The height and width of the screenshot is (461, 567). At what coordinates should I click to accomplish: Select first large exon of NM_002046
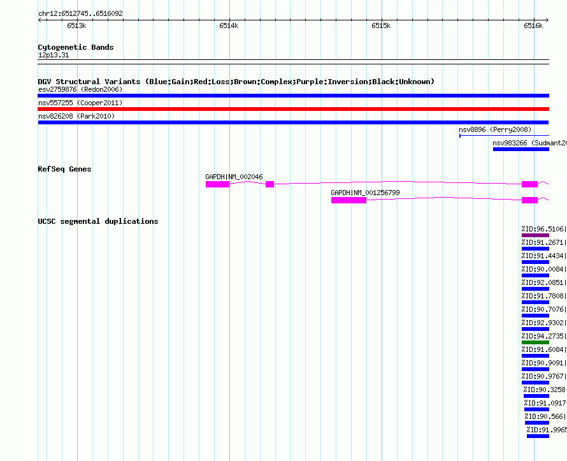[x=217, y=184]
